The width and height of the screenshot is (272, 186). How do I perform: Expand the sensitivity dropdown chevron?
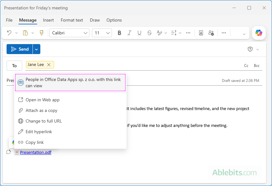[258, 50]
